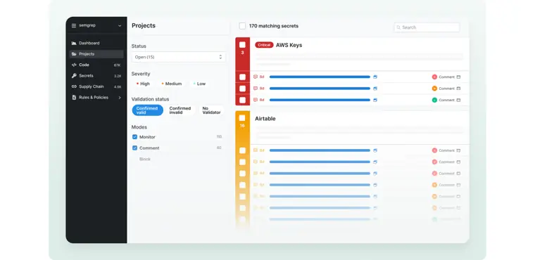Image resolution: width=535 pixels, height=260 pixels.
Task: Open blue finding bar in first Airtable row
Action: [320, 150]
